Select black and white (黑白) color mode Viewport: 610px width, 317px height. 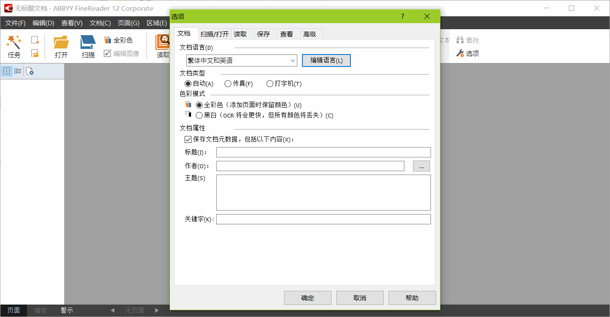(x=199, y=115)
